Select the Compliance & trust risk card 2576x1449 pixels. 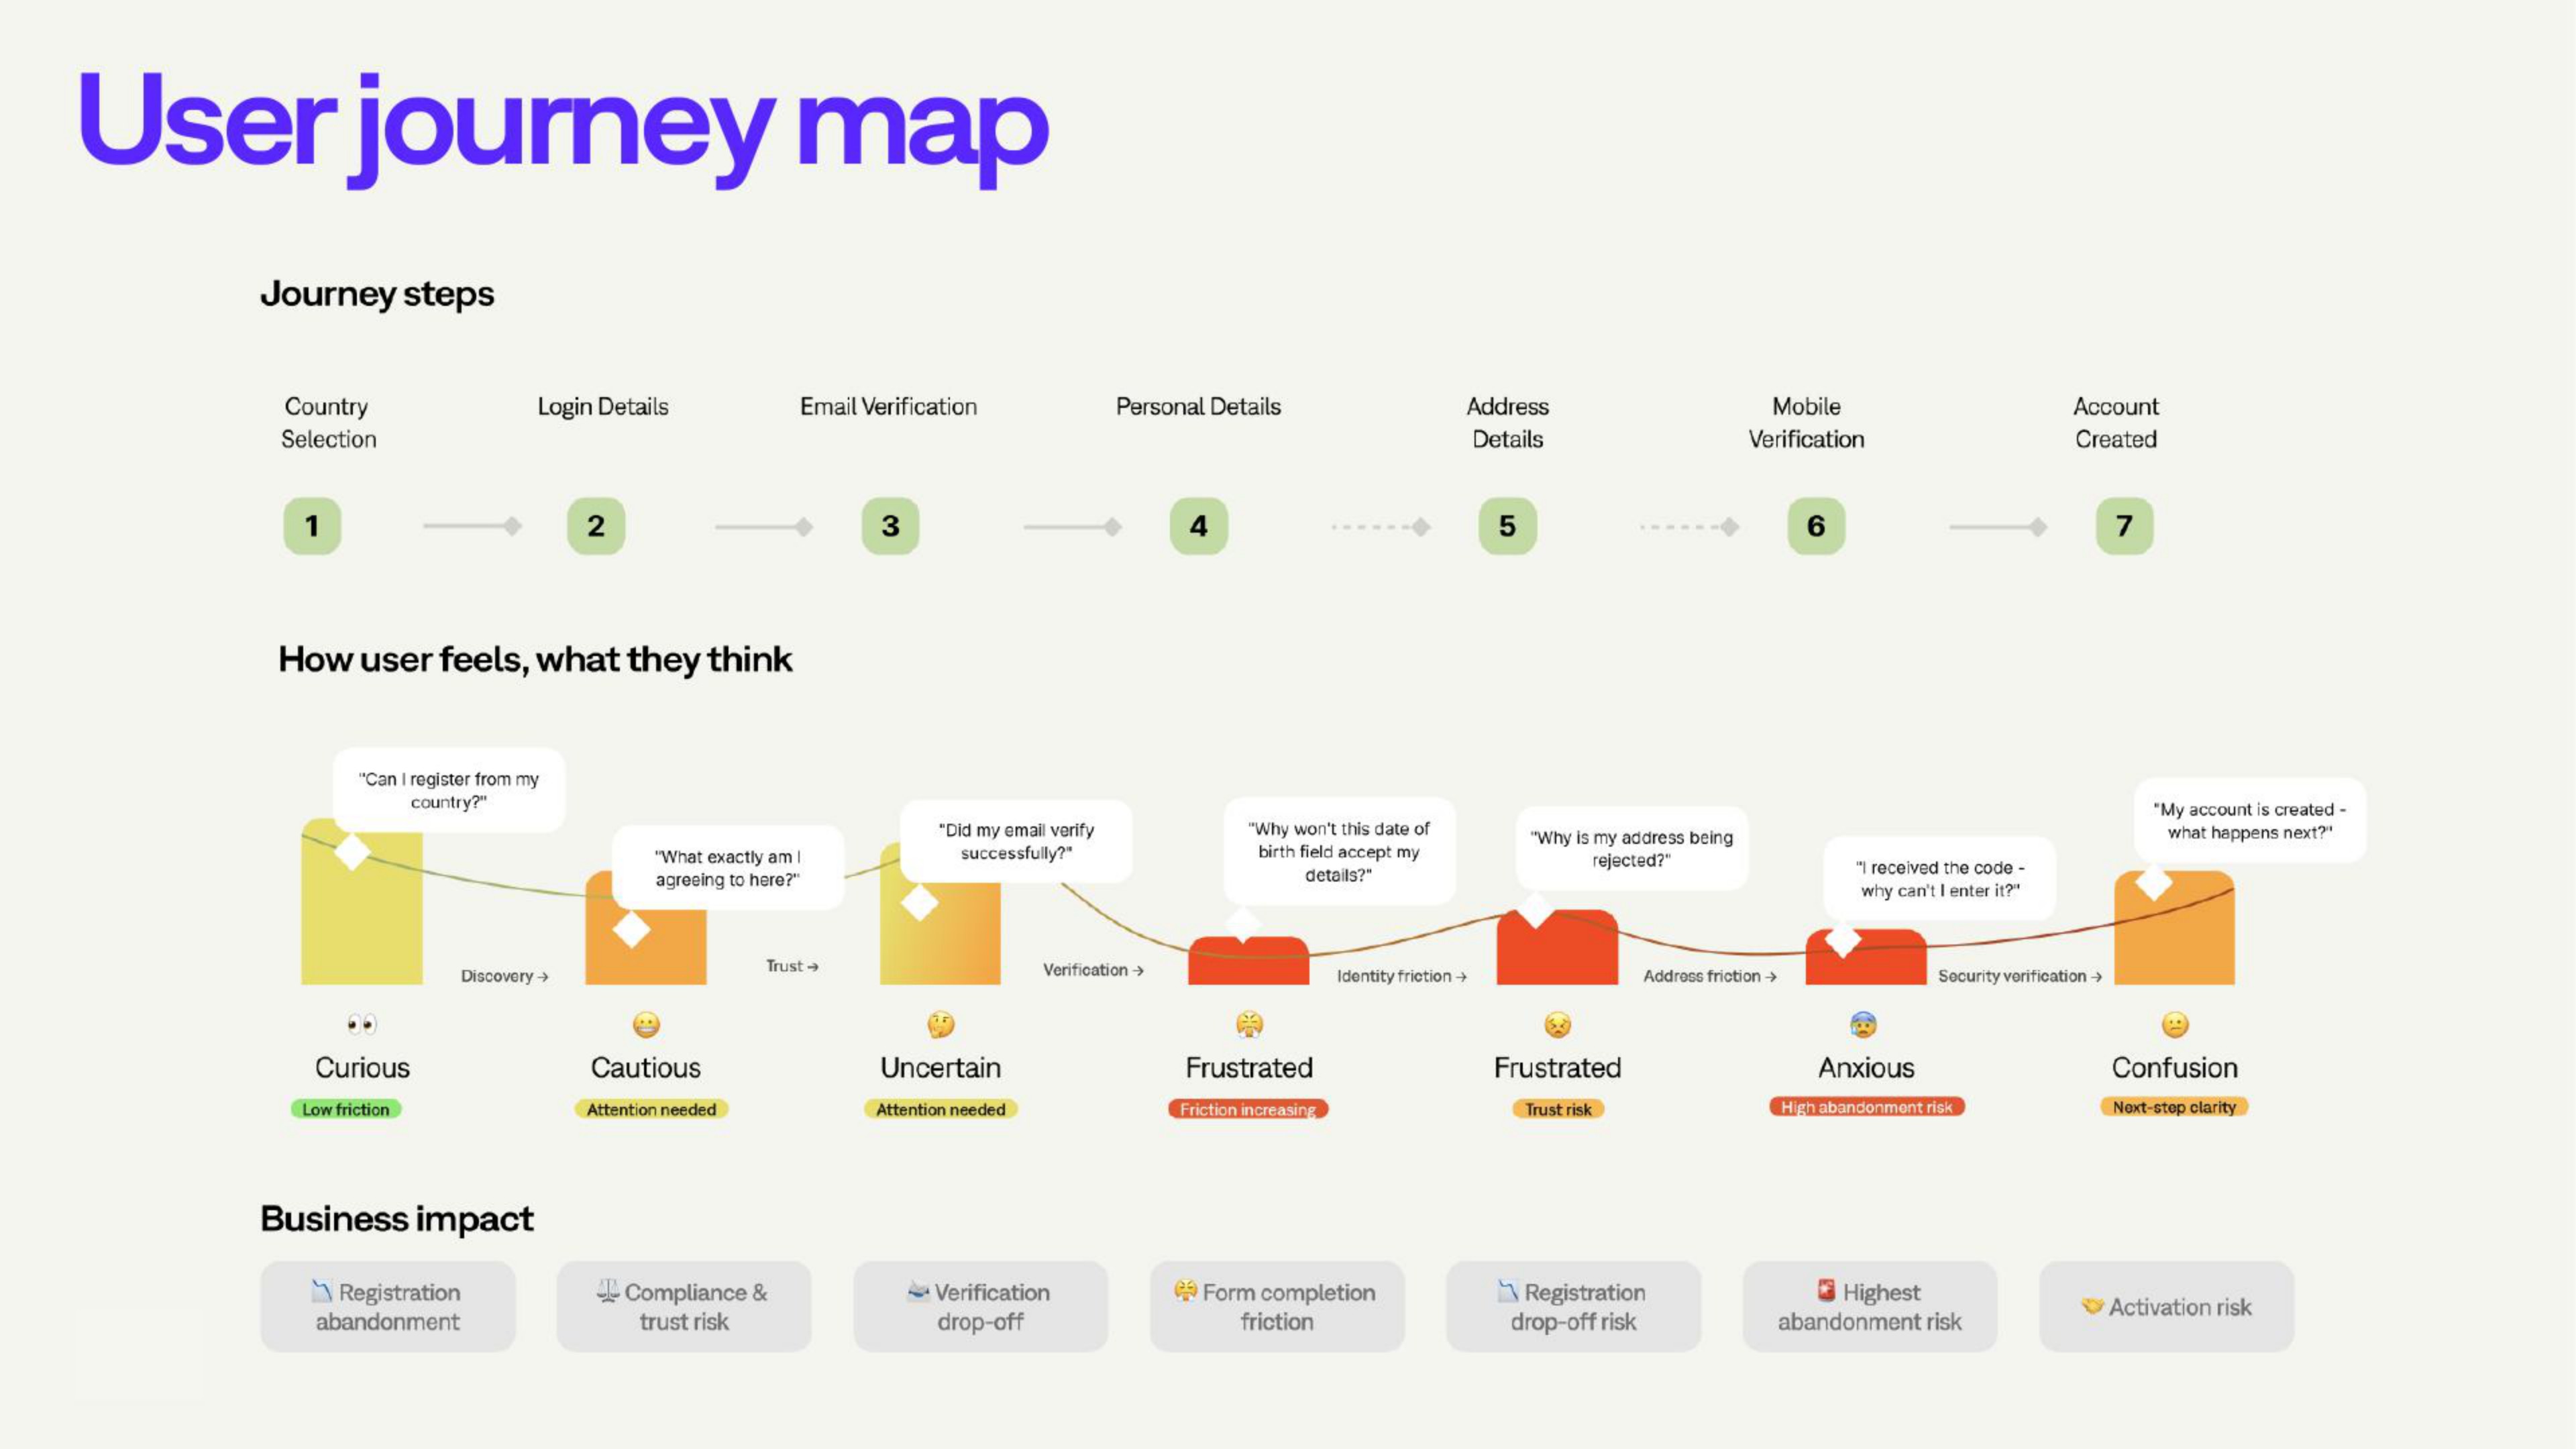point(684,1306)
